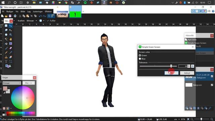The height and width of the screenshot is (121, 215).
Task: Toggle the History window button at top right
Action: (x=197, y=11)
